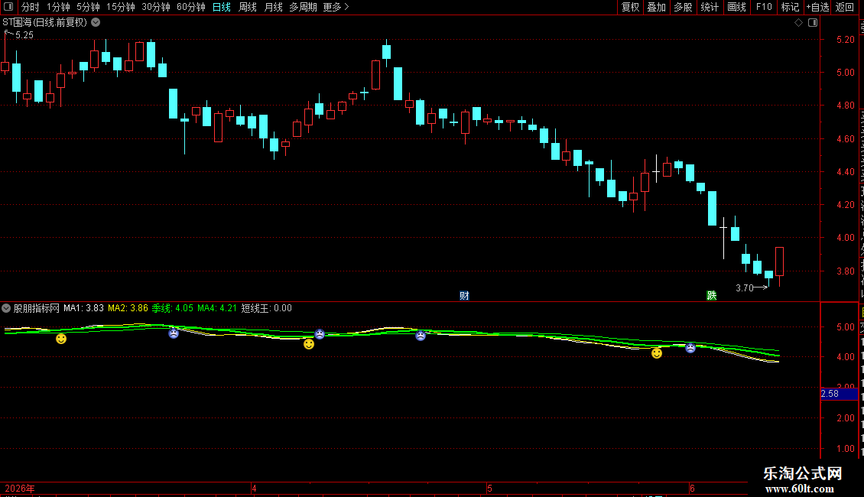
Task: Expand the 更多 periods menu
Action: tap(336, 7)
